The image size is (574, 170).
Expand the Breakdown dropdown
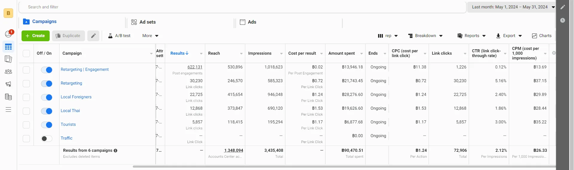pos(425,36)
